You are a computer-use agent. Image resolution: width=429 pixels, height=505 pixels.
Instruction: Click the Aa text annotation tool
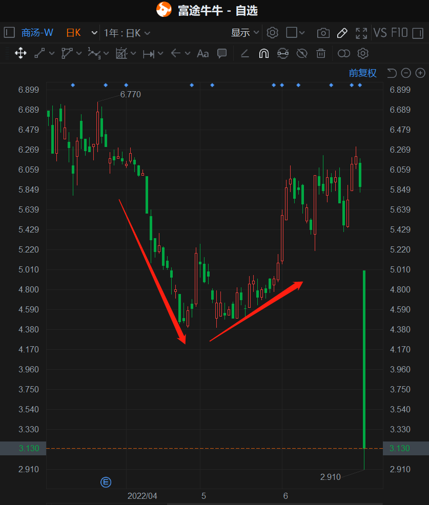pyautogui.click(x=203, y=53)
